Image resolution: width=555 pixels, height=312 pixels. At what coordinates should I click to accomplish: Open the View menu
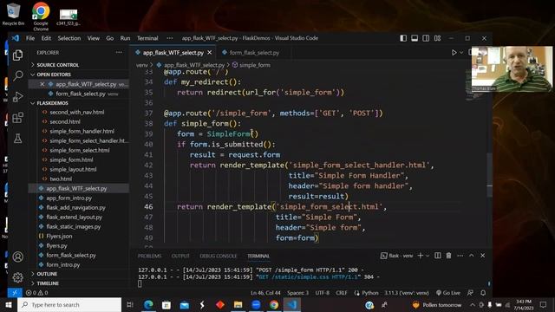(94, 38)
